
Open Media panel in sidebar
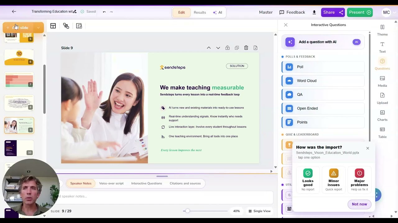(382, 81)
